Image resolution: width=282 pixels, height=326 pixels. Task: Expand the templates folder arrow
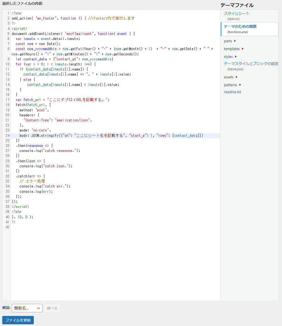pyautogui.click(x=243, y=49)
